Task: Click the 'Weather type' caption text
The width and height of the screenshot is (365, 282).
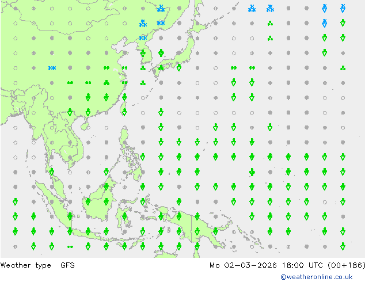Action: [25, 265]
